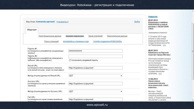Click the page scrollbar down arrow
Screen dimensions: 194x109
click(x=193, y=100)
